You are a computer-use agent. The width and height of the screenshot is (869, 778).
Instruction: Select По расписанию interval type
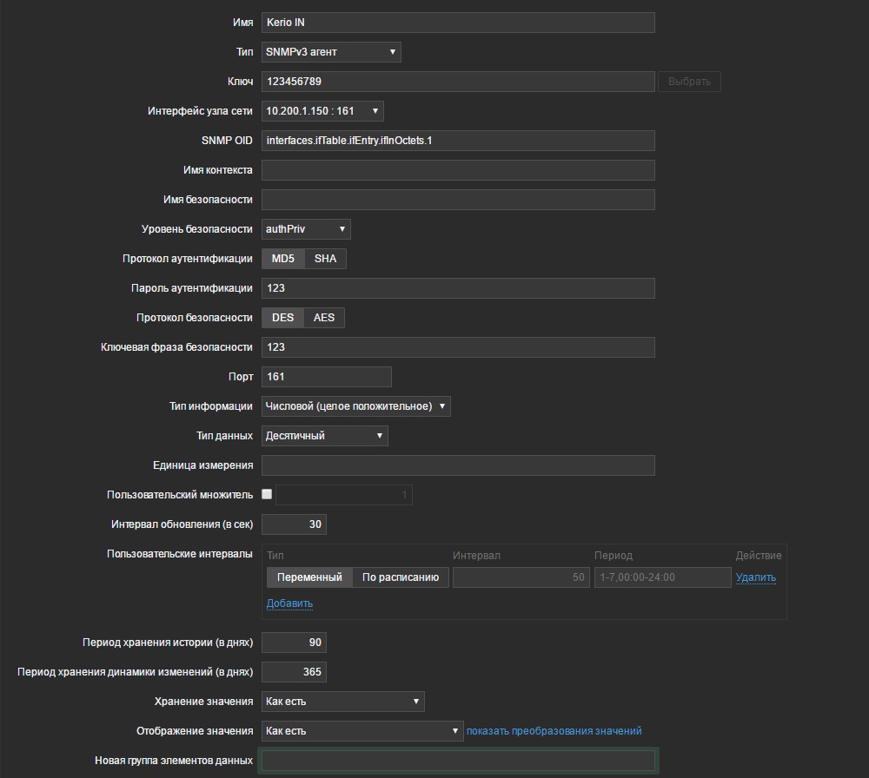pos(400,577)
